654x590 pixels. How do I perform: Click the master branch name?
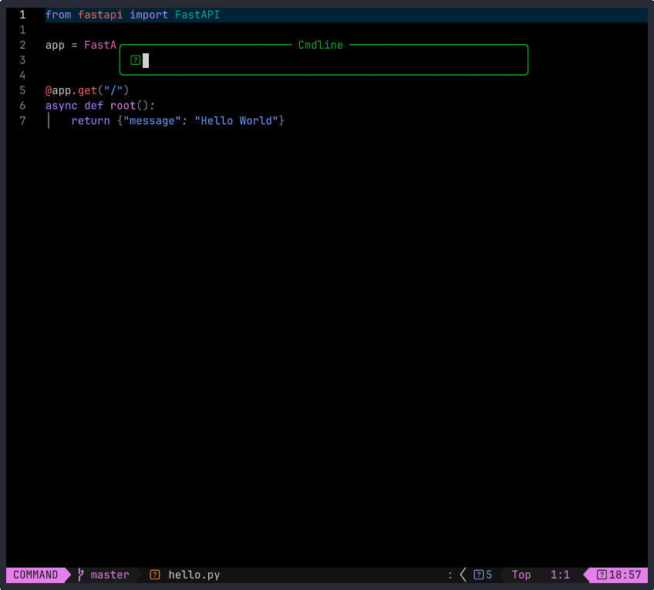click(x=110, y=575)
